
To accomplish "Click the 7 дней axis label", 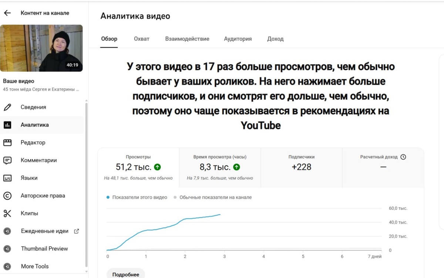I will (375, 257).
